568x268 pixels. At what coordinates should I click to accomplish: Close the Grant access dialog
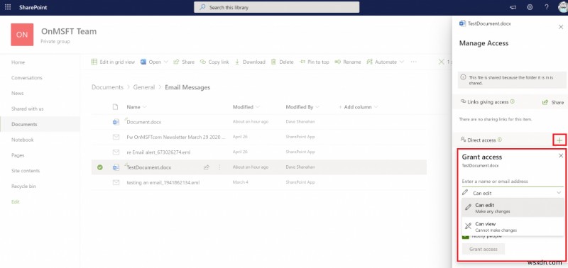click(x=561, y=155)
